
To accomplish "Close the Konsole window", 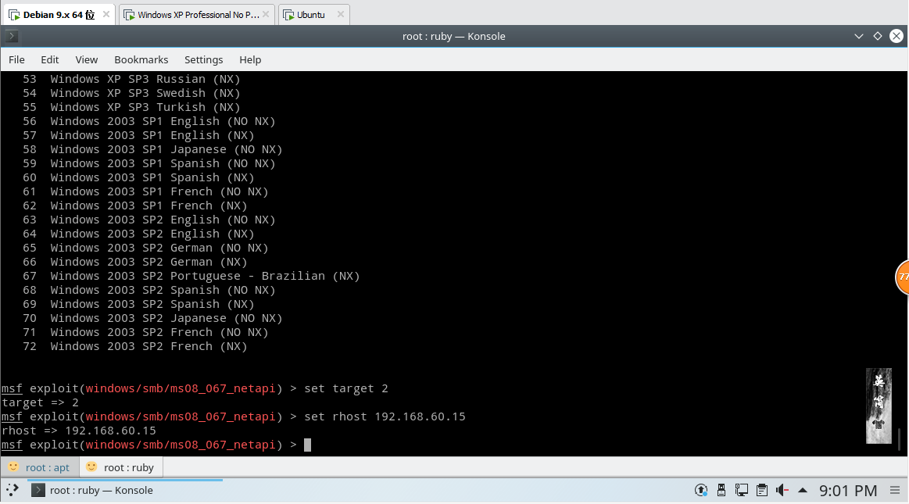I will (896, 36).
